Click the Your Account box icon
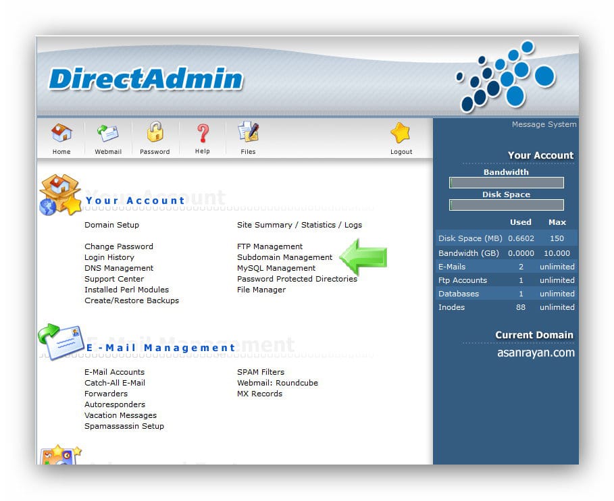 pos(60,194)
